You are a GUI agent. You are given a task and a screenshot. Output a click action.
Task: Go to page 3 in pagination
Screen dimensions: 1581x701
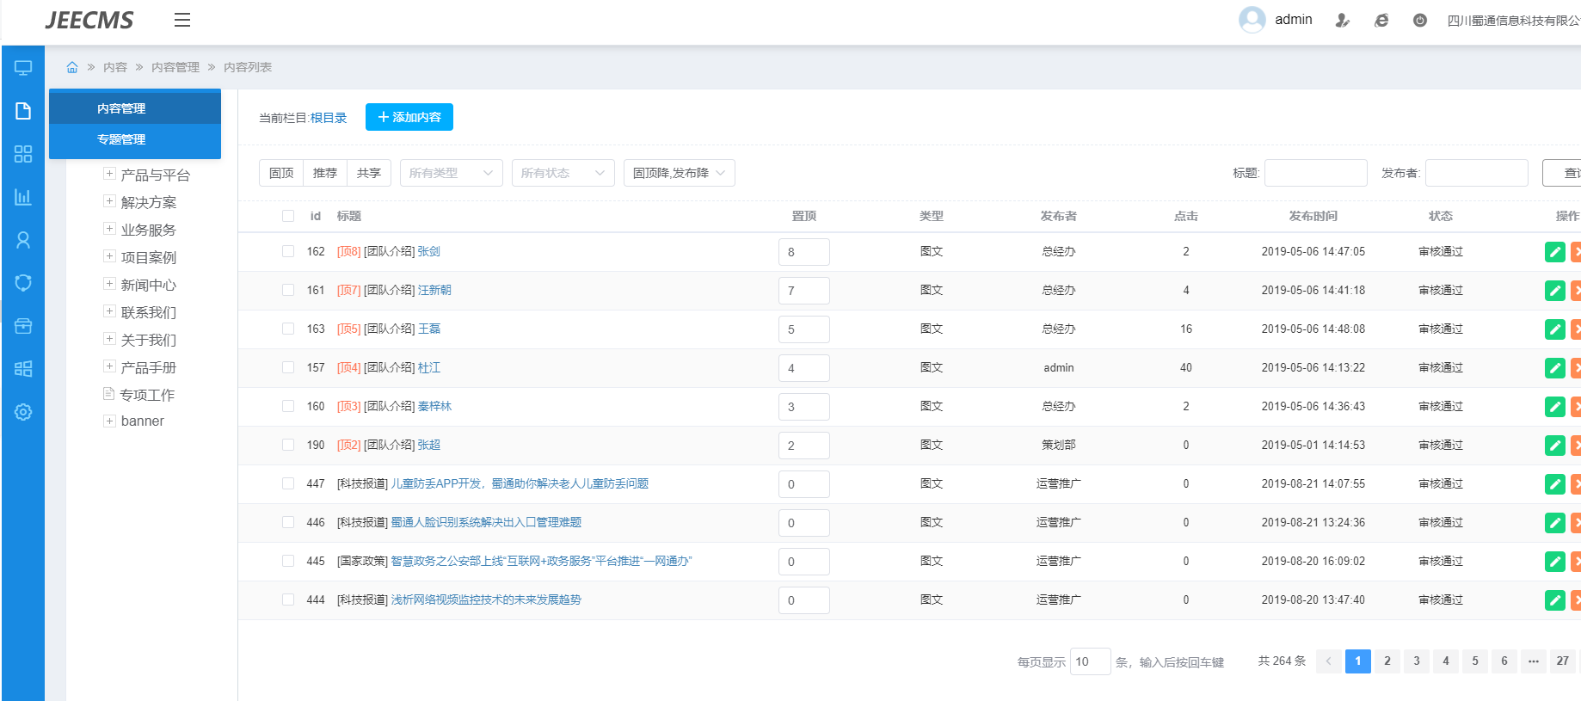[x=1416, y=661]
